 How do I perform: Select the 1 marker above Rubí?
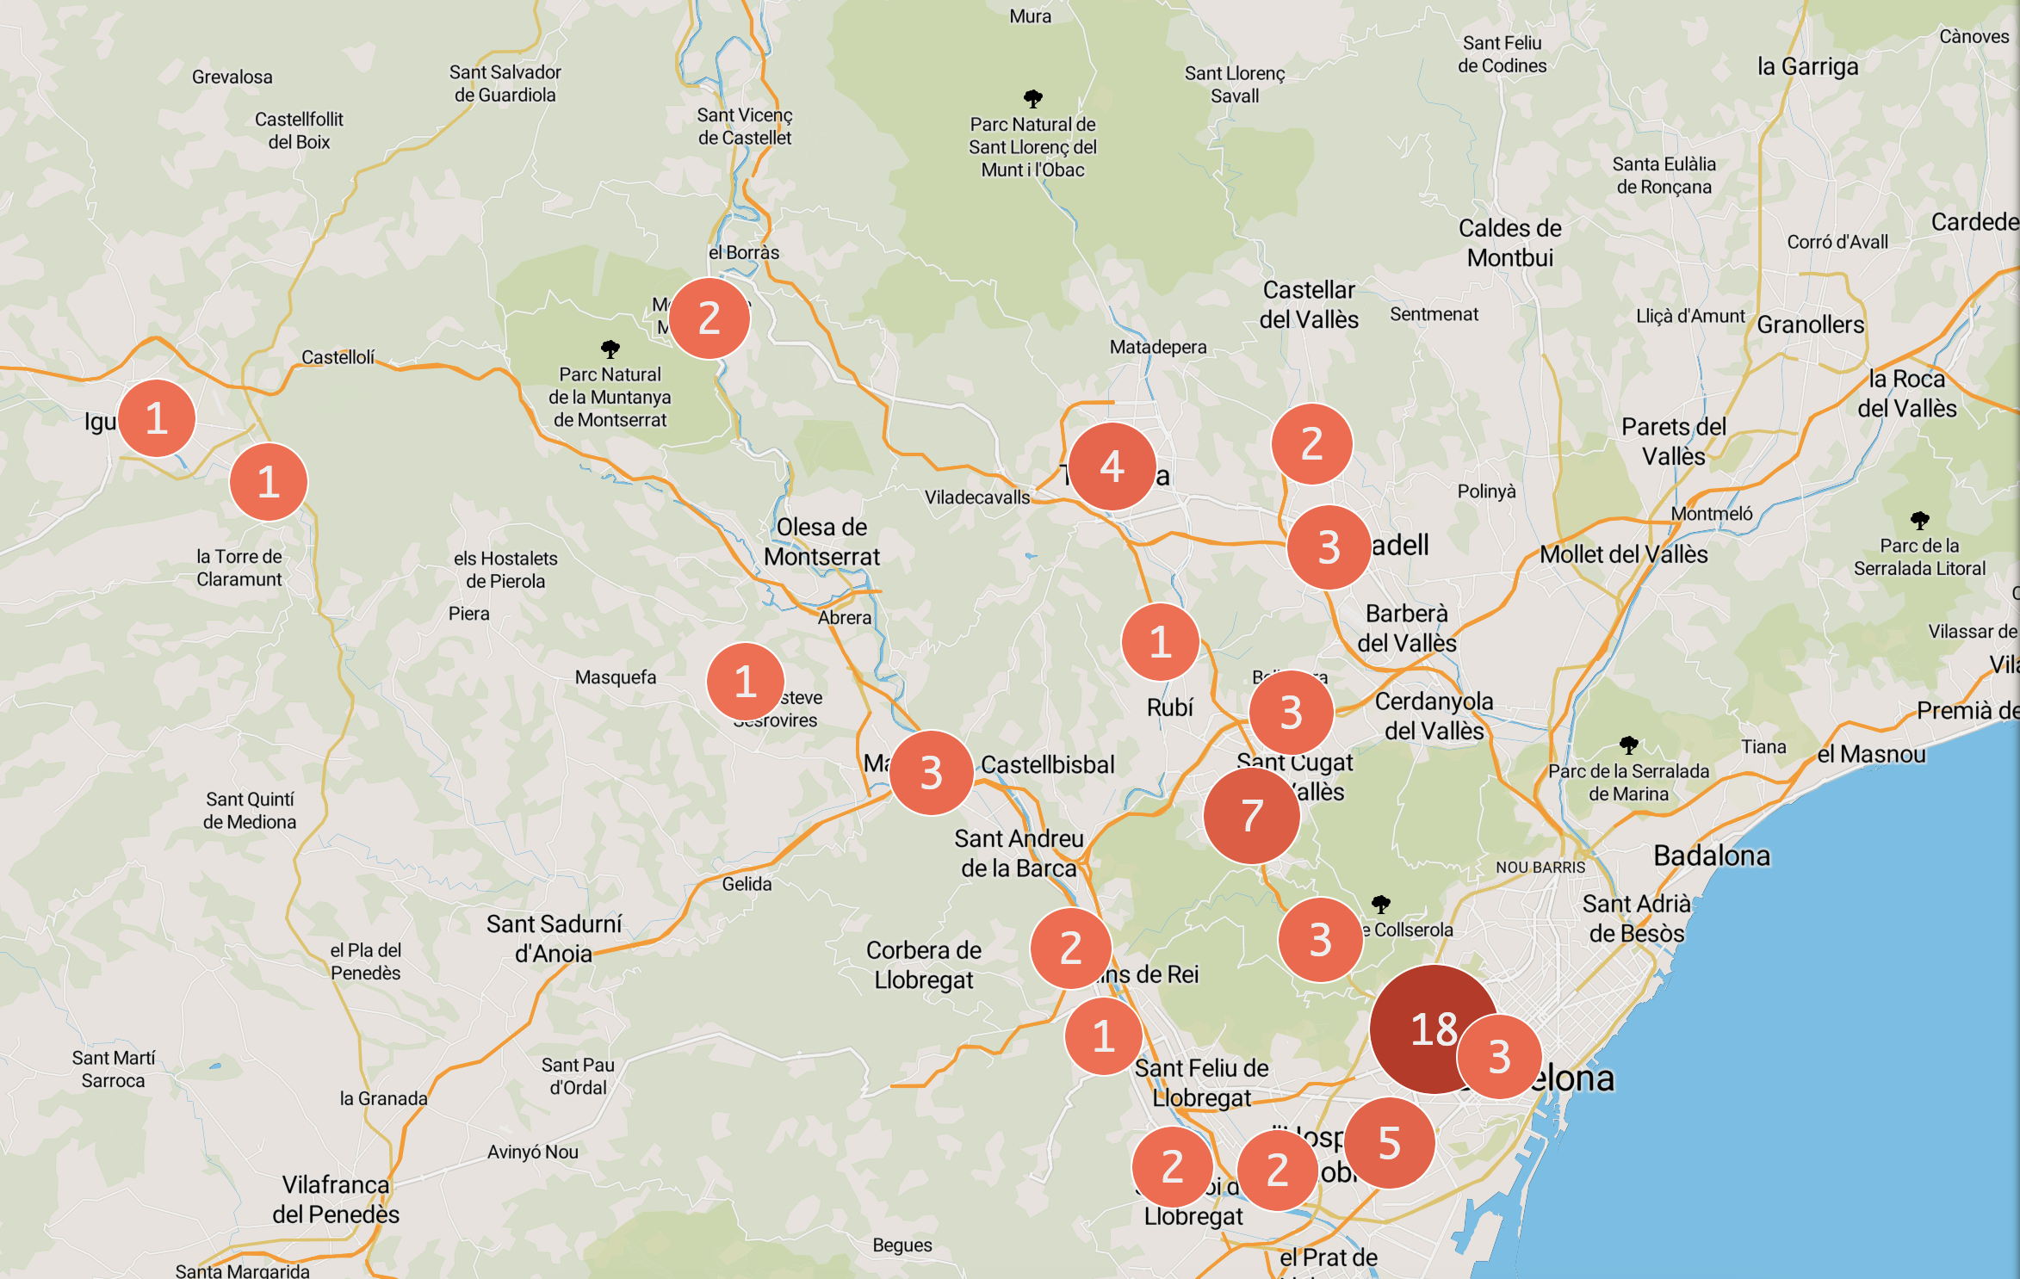point(1160,642)
